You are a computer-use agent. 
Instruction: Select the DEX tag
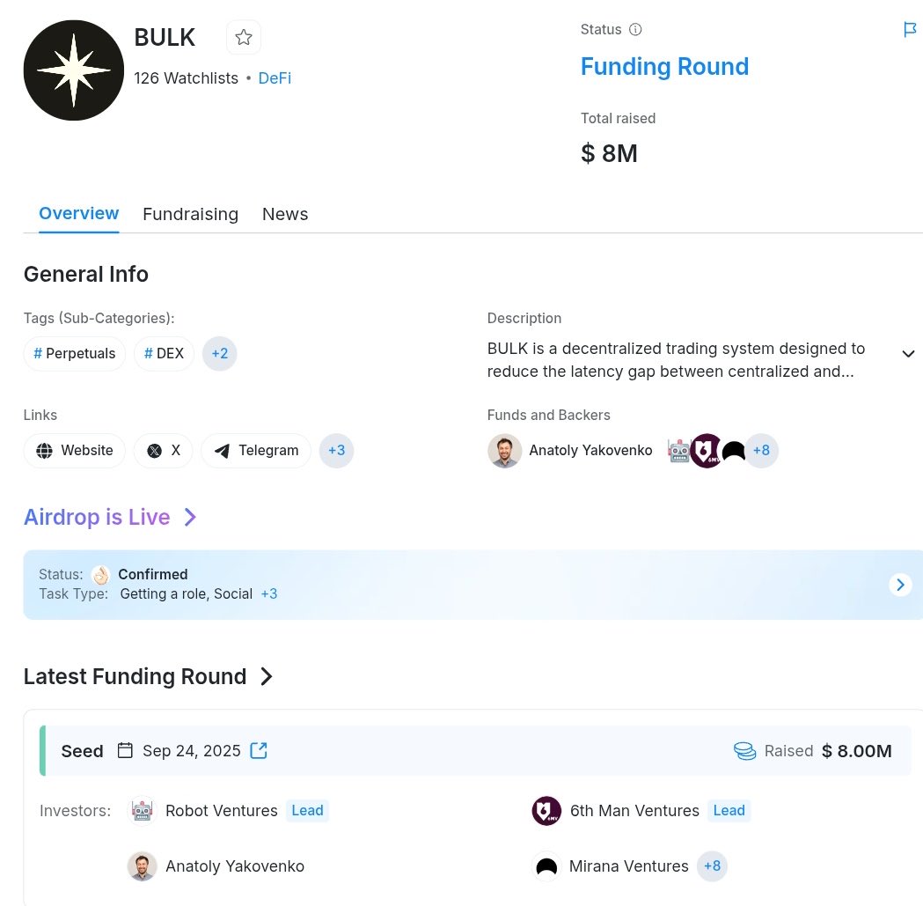coord(164,353)
